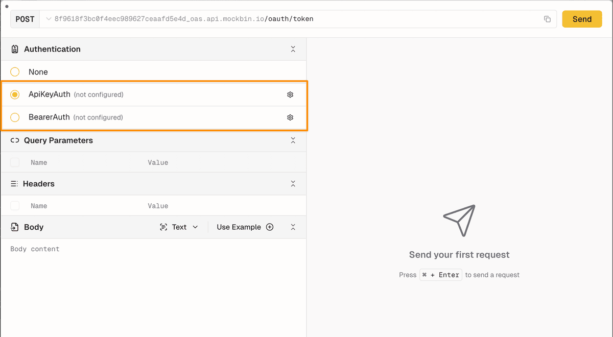
Task: Select the ApiKeyAuth radio button
Action: point(15,94)
